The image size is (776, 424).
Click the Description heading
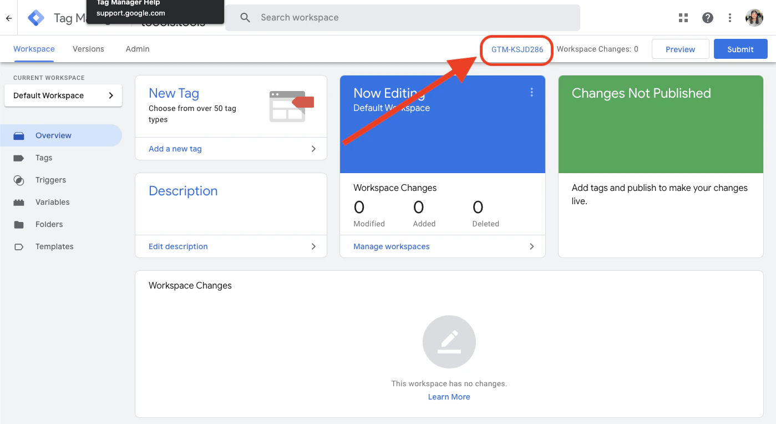[x=183, y=191]
